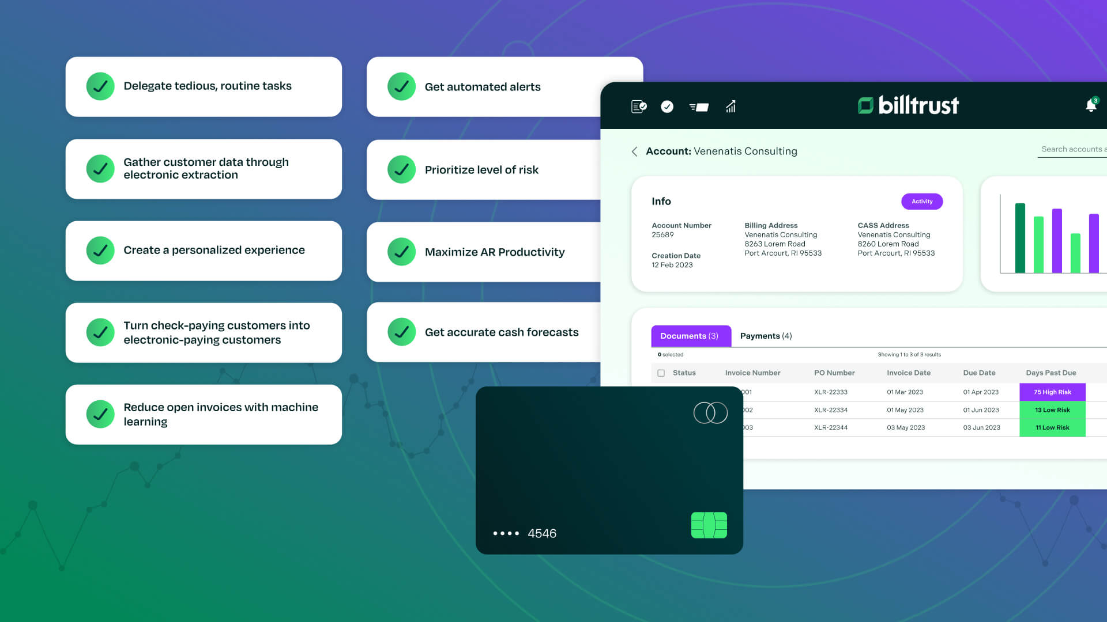1107x622 pixels.
Task: Click the 13 Low Risk invoice badge
Action: 1052,410
